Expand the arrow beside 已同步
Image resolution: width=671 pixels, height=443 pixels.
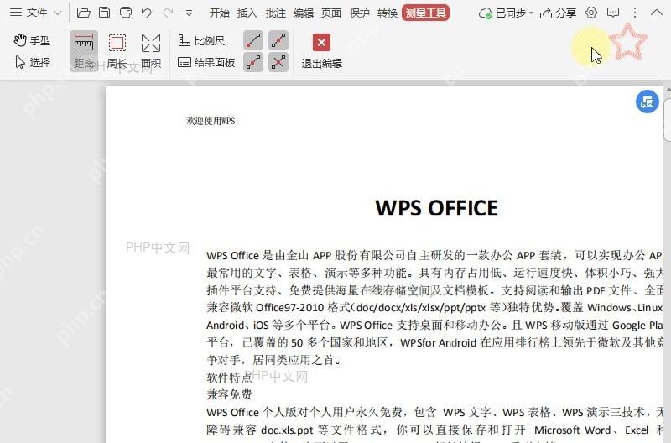coord(531,13)
